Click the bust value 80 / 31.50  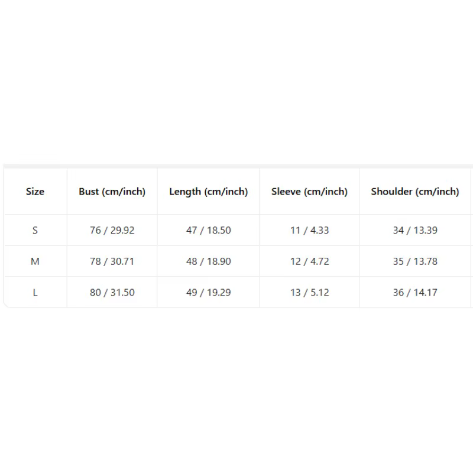click(112, 292)
